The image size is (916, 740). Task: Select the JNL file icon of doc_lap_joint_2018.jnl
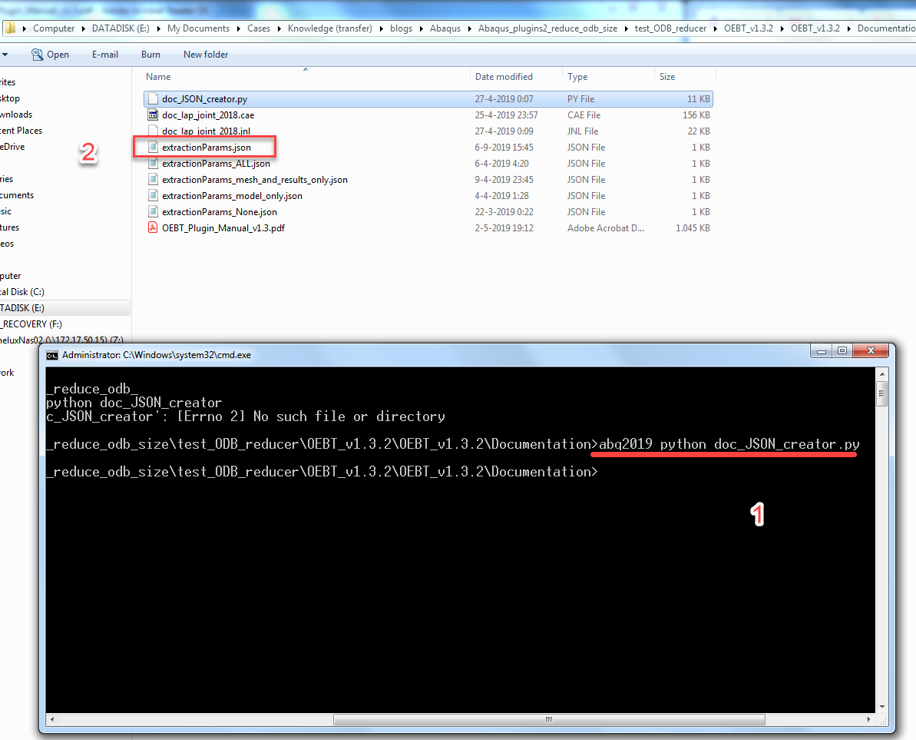click(152, 131)
